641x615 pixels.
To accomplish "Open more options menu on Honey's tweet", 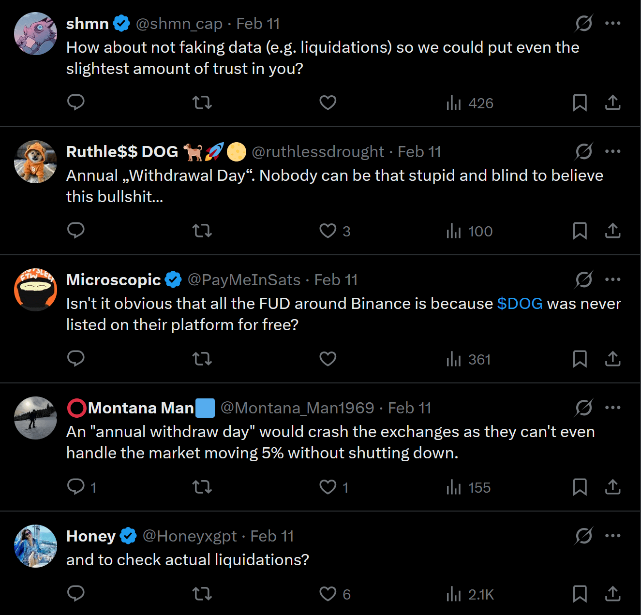I will (x=612, y=536).
